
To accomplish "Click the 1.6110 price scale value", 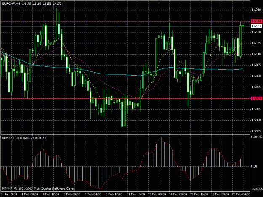I will click(256, 54).
